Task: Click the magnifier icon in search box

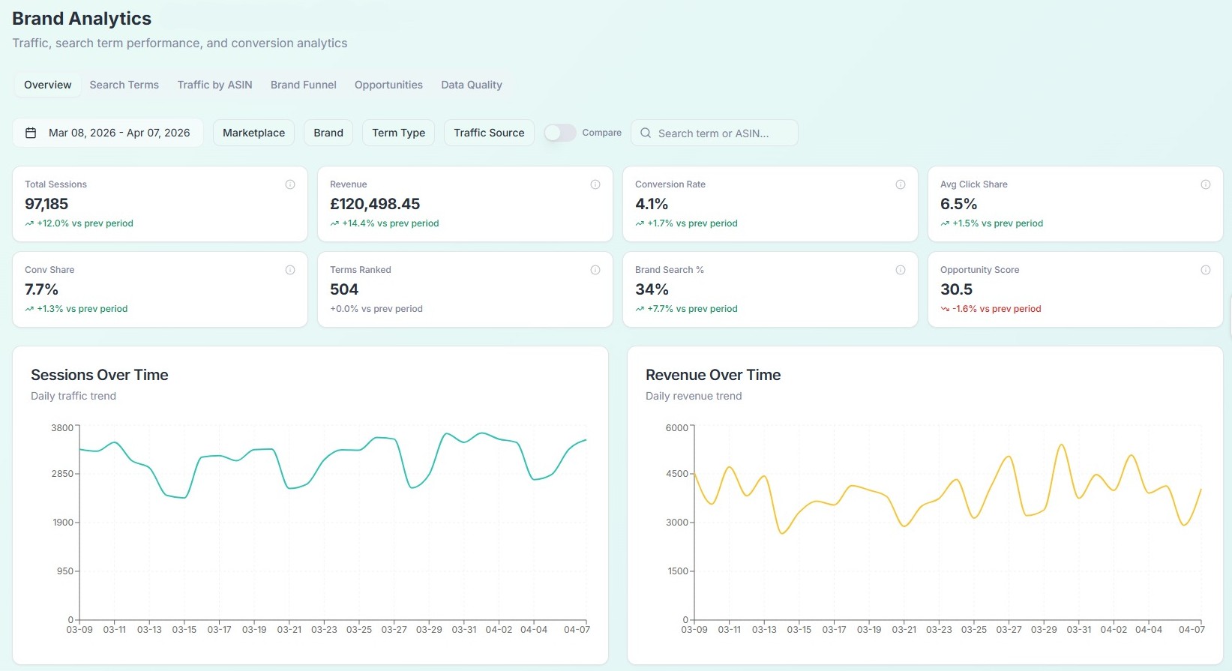Action: (646, 133)
